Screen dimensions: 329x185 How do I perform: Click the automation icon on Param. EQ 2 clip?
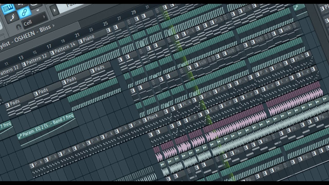tap(20, 136)
